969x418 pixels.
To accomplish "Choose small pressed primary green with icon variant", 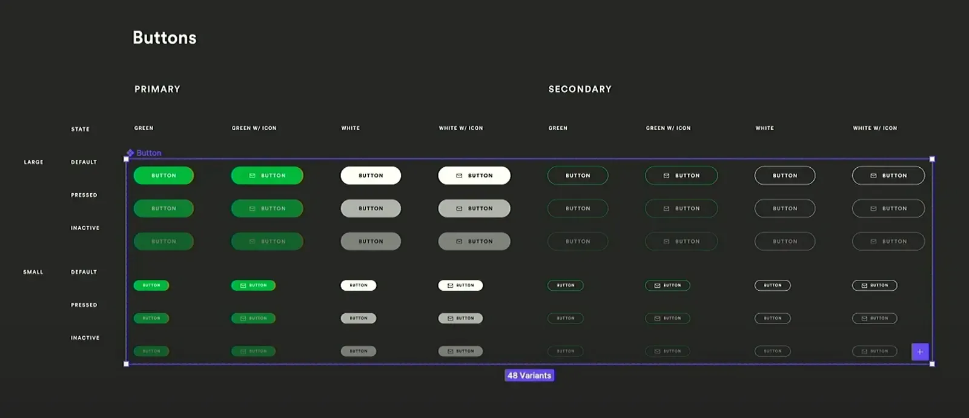I will click(x=253, y=318).
